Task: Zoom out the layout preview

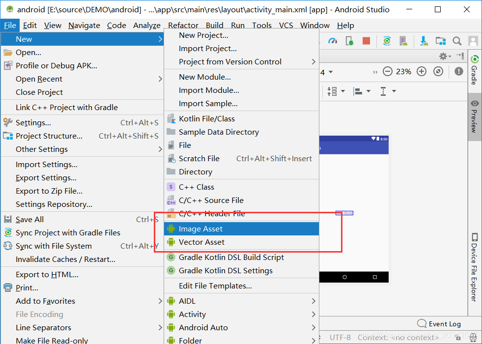Action: pos(388,72)
